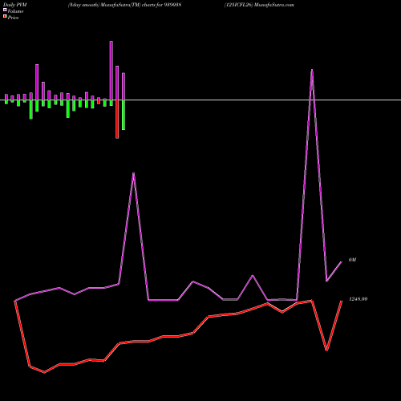
Task: Click the 0M volume value label
Action: pyautogui.click(x=352, y=260)
